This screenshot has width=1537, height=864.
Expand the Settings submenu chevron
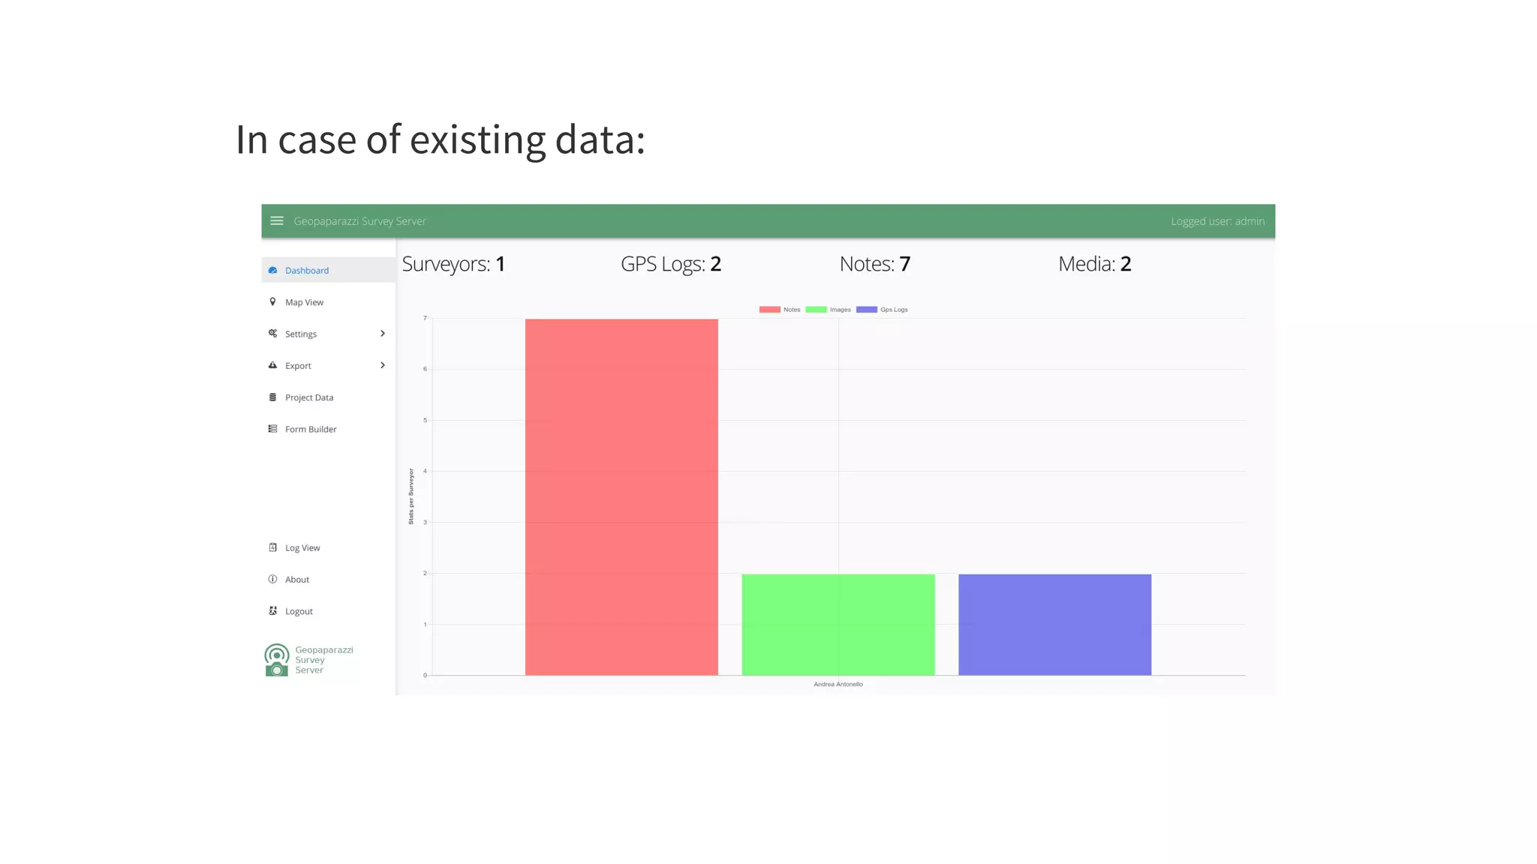(x=383, y=334)
